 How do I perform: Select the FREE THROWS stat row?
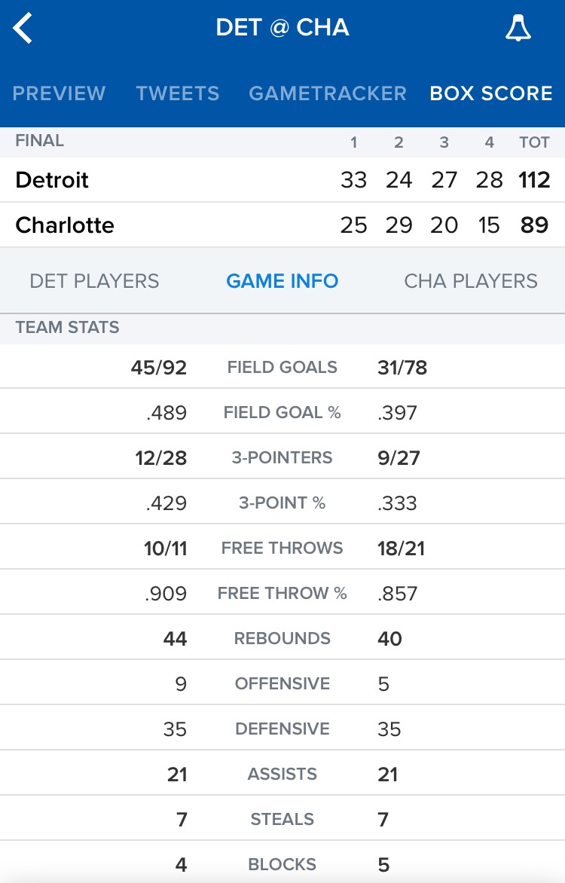tap(282, 548)
